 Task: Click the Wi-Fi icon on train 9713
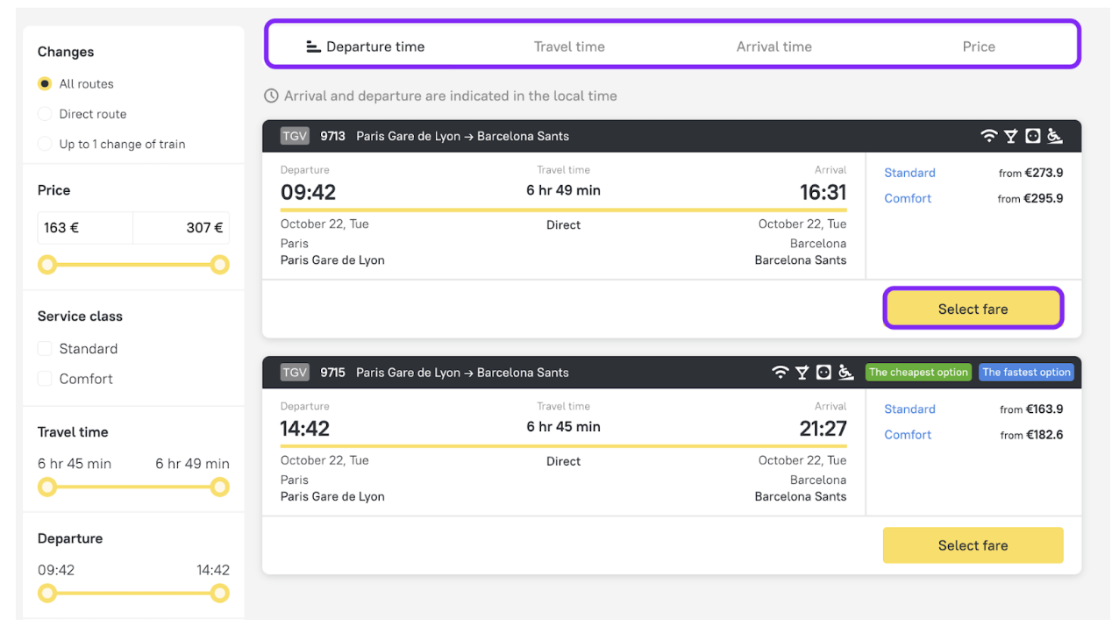tap(989, 136)
